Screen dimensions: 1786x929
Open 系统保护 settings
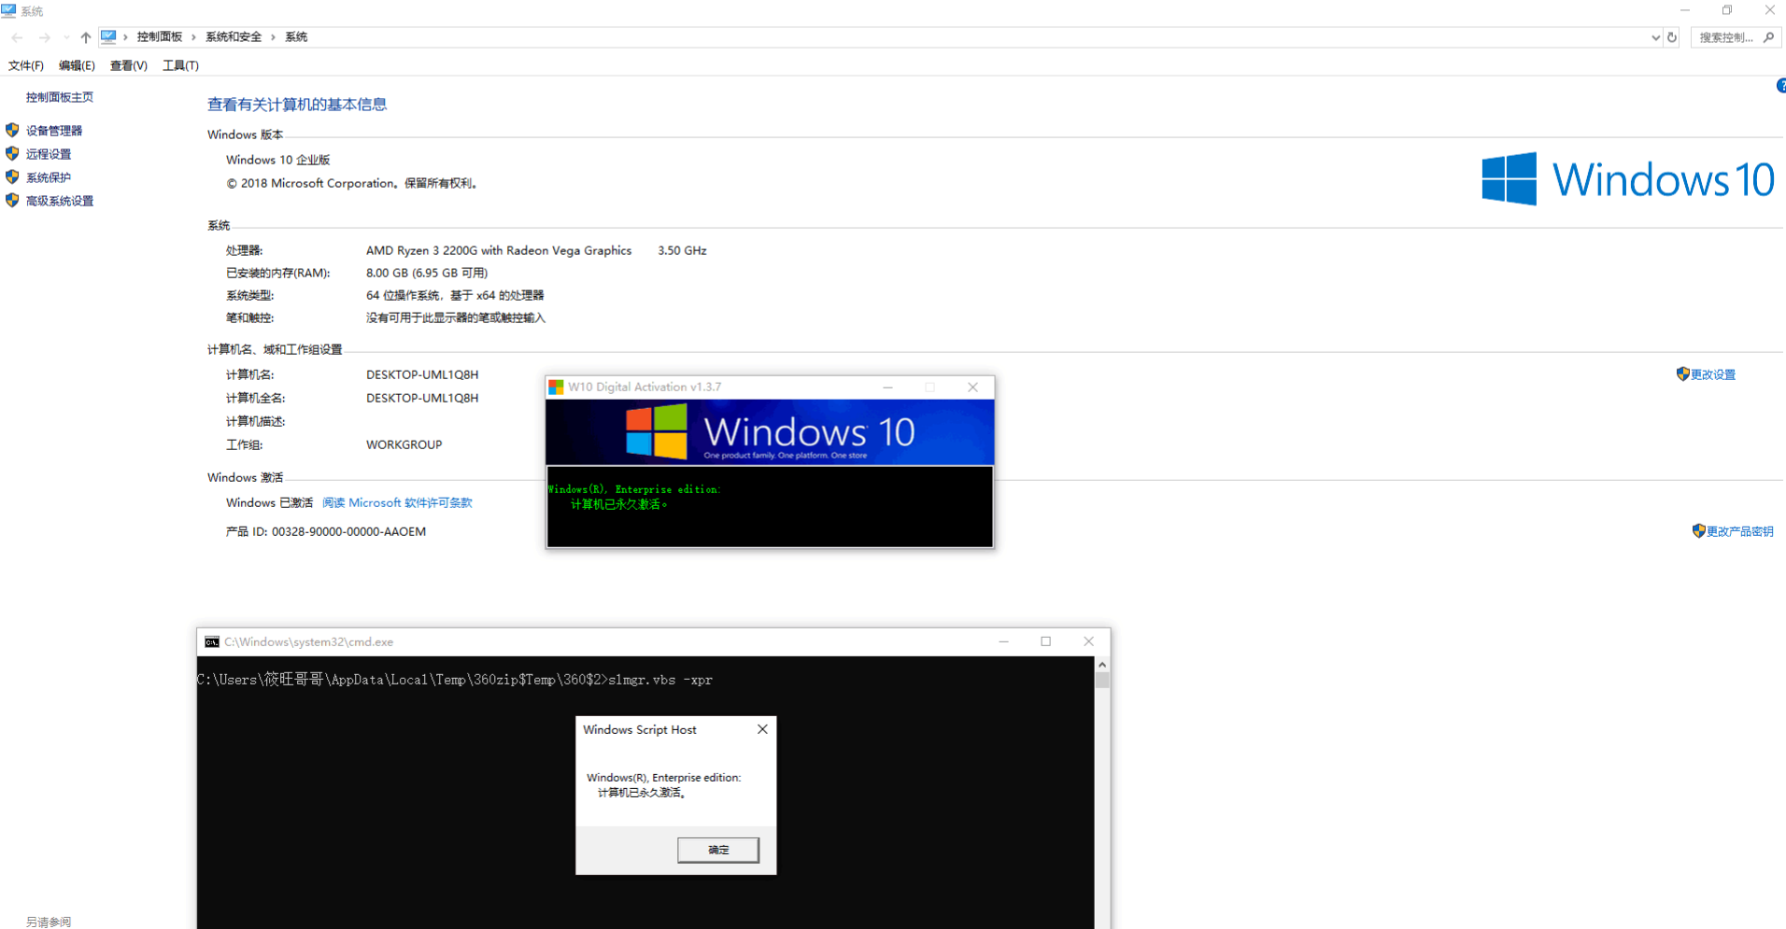48,176
